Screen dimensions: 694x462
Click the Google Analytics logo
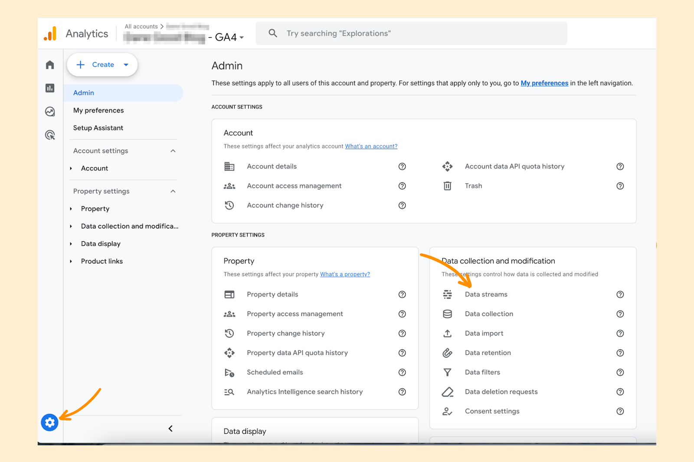click(50, 33)
